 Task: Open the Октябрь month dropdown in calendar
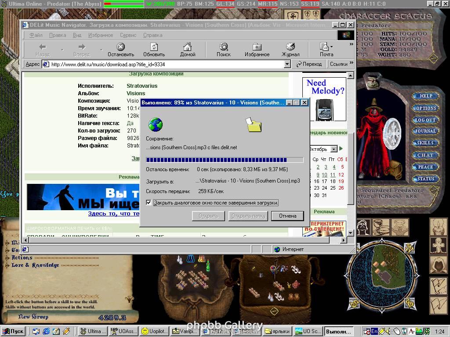point(334,149)
